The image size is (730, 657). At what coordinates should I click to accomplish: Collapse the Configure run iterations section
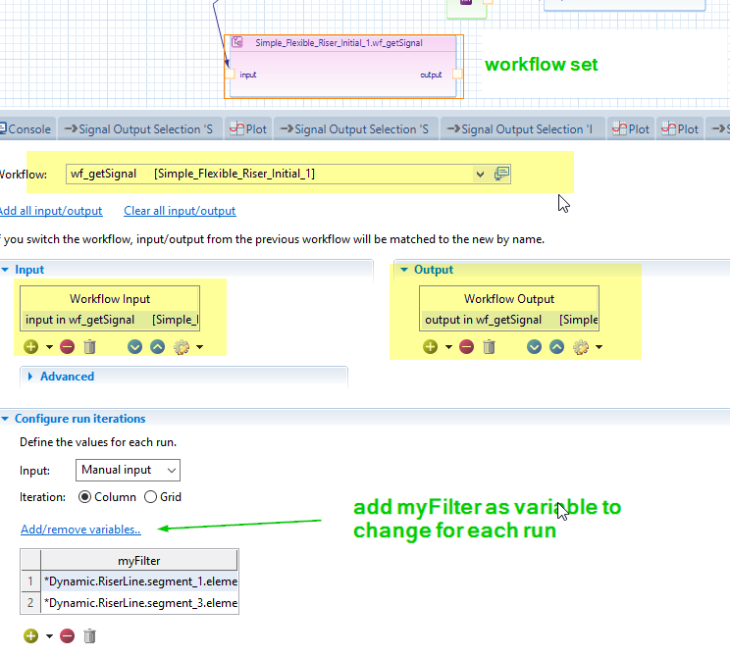tap(7, 419)
